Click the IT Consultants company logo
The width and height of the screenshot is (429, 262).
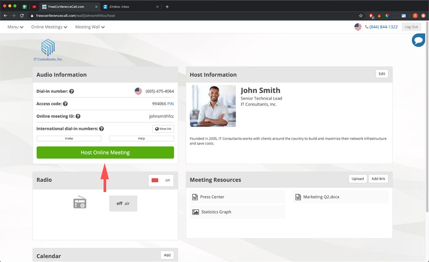coord(48,50)
